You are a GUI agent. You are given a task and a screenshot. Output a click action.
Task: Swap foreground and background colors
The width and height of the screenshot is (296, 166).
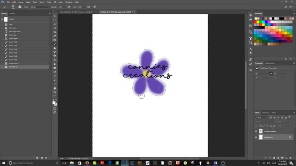[x=56, y=100]
